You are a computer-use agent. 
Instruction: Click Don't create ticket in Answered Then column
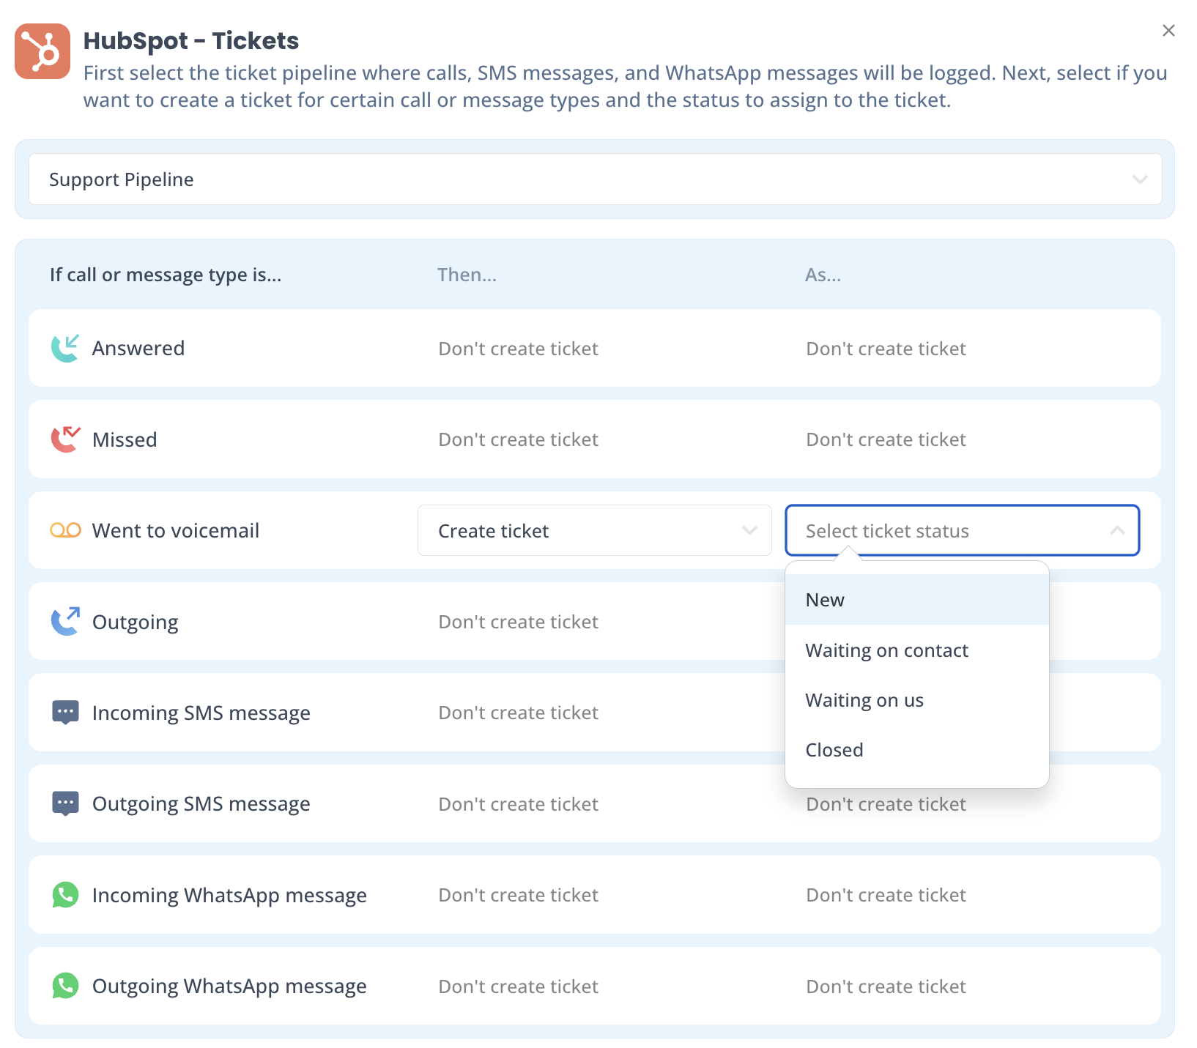pyautogui.click(x=518, y=349)
